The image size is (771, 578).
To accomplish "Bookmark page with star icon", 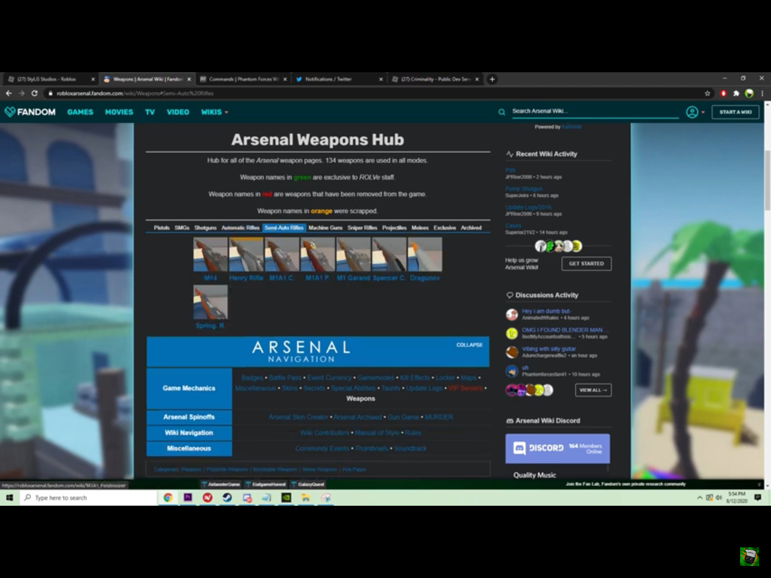I will coord(707,93).
